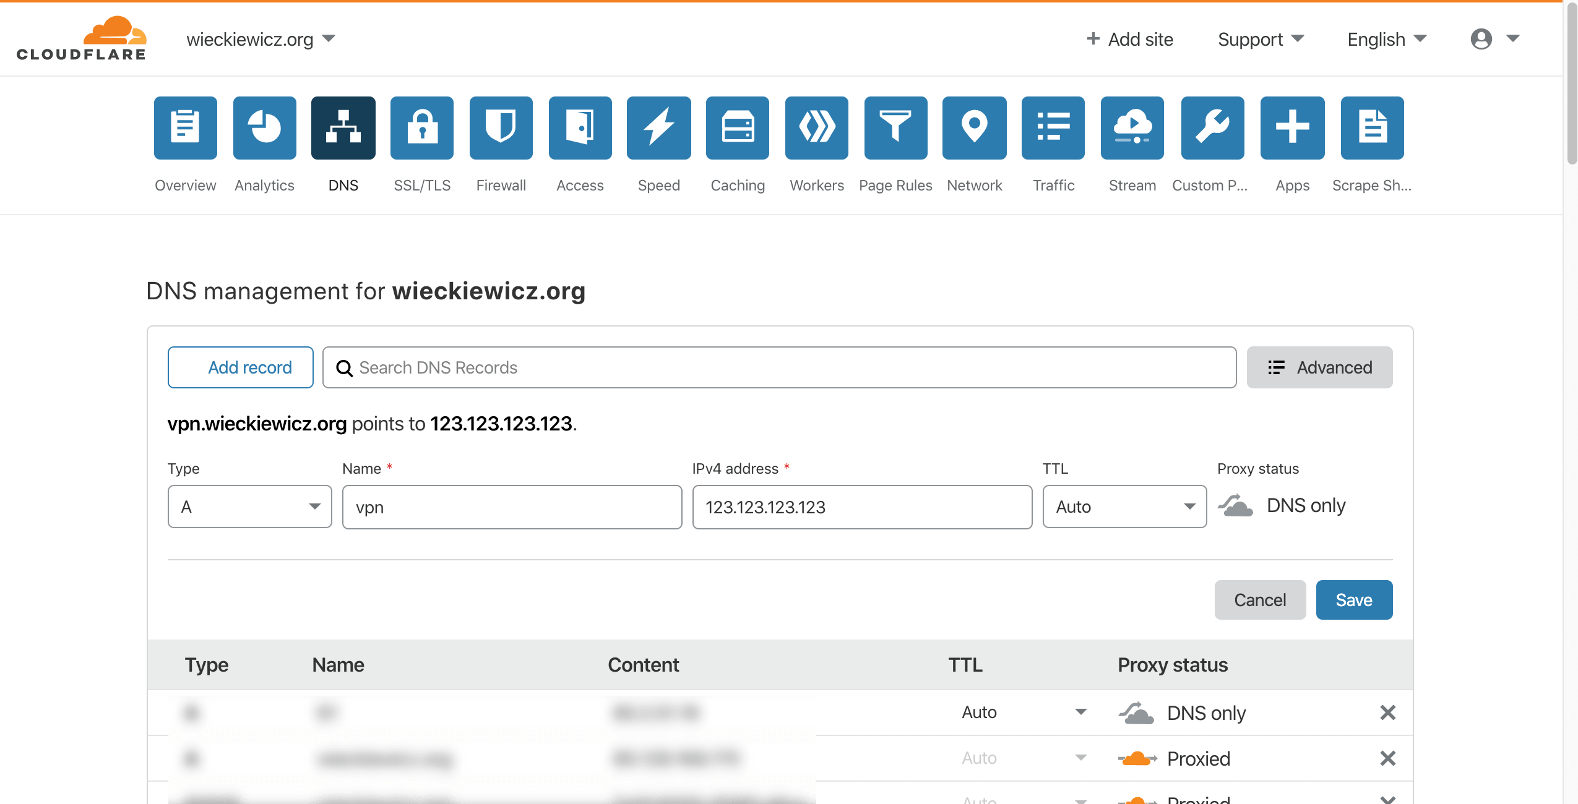Open the English language dropdown
Screen dimensions: 1578x804
(x=1387, y=39)
